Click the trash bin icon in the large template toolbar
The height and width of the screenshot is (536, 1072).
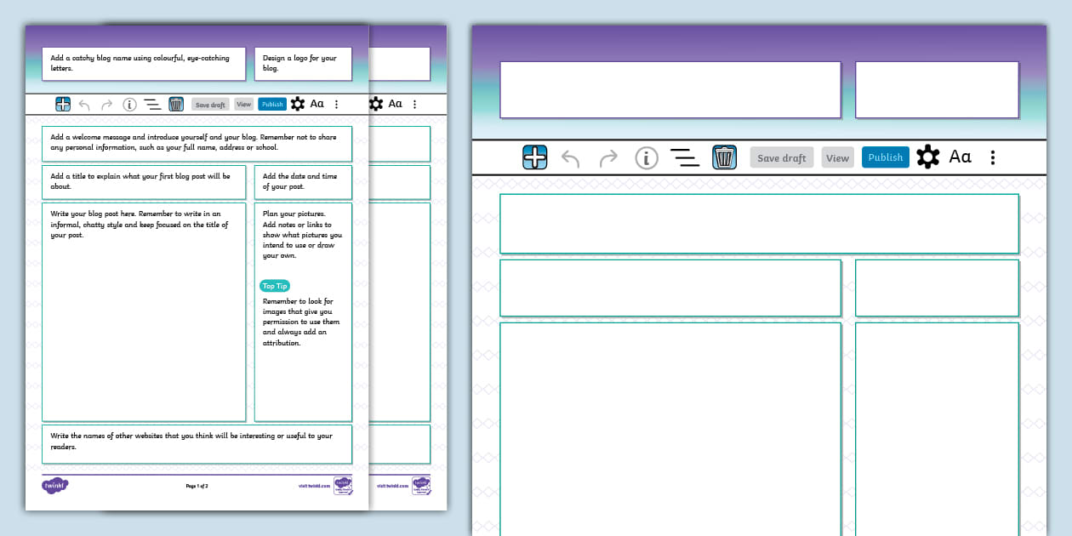724,157
